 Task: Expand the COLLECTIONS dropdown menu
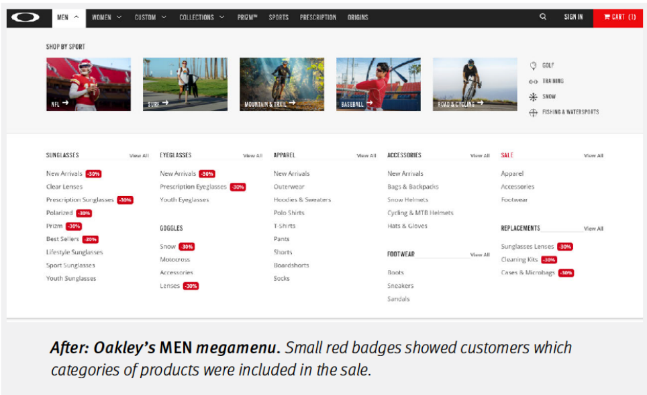tap(201, 17)
